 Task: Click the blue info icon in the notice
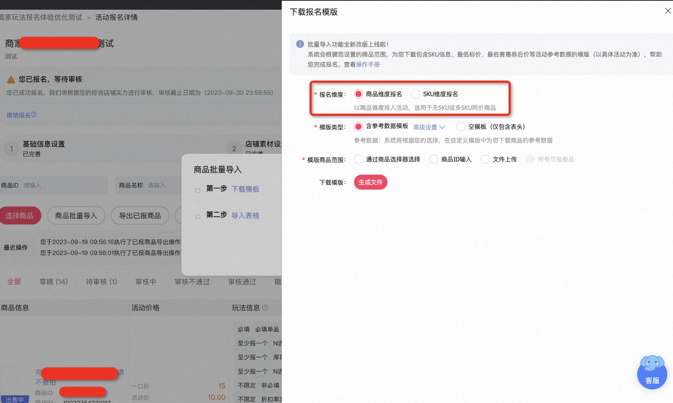300,44
